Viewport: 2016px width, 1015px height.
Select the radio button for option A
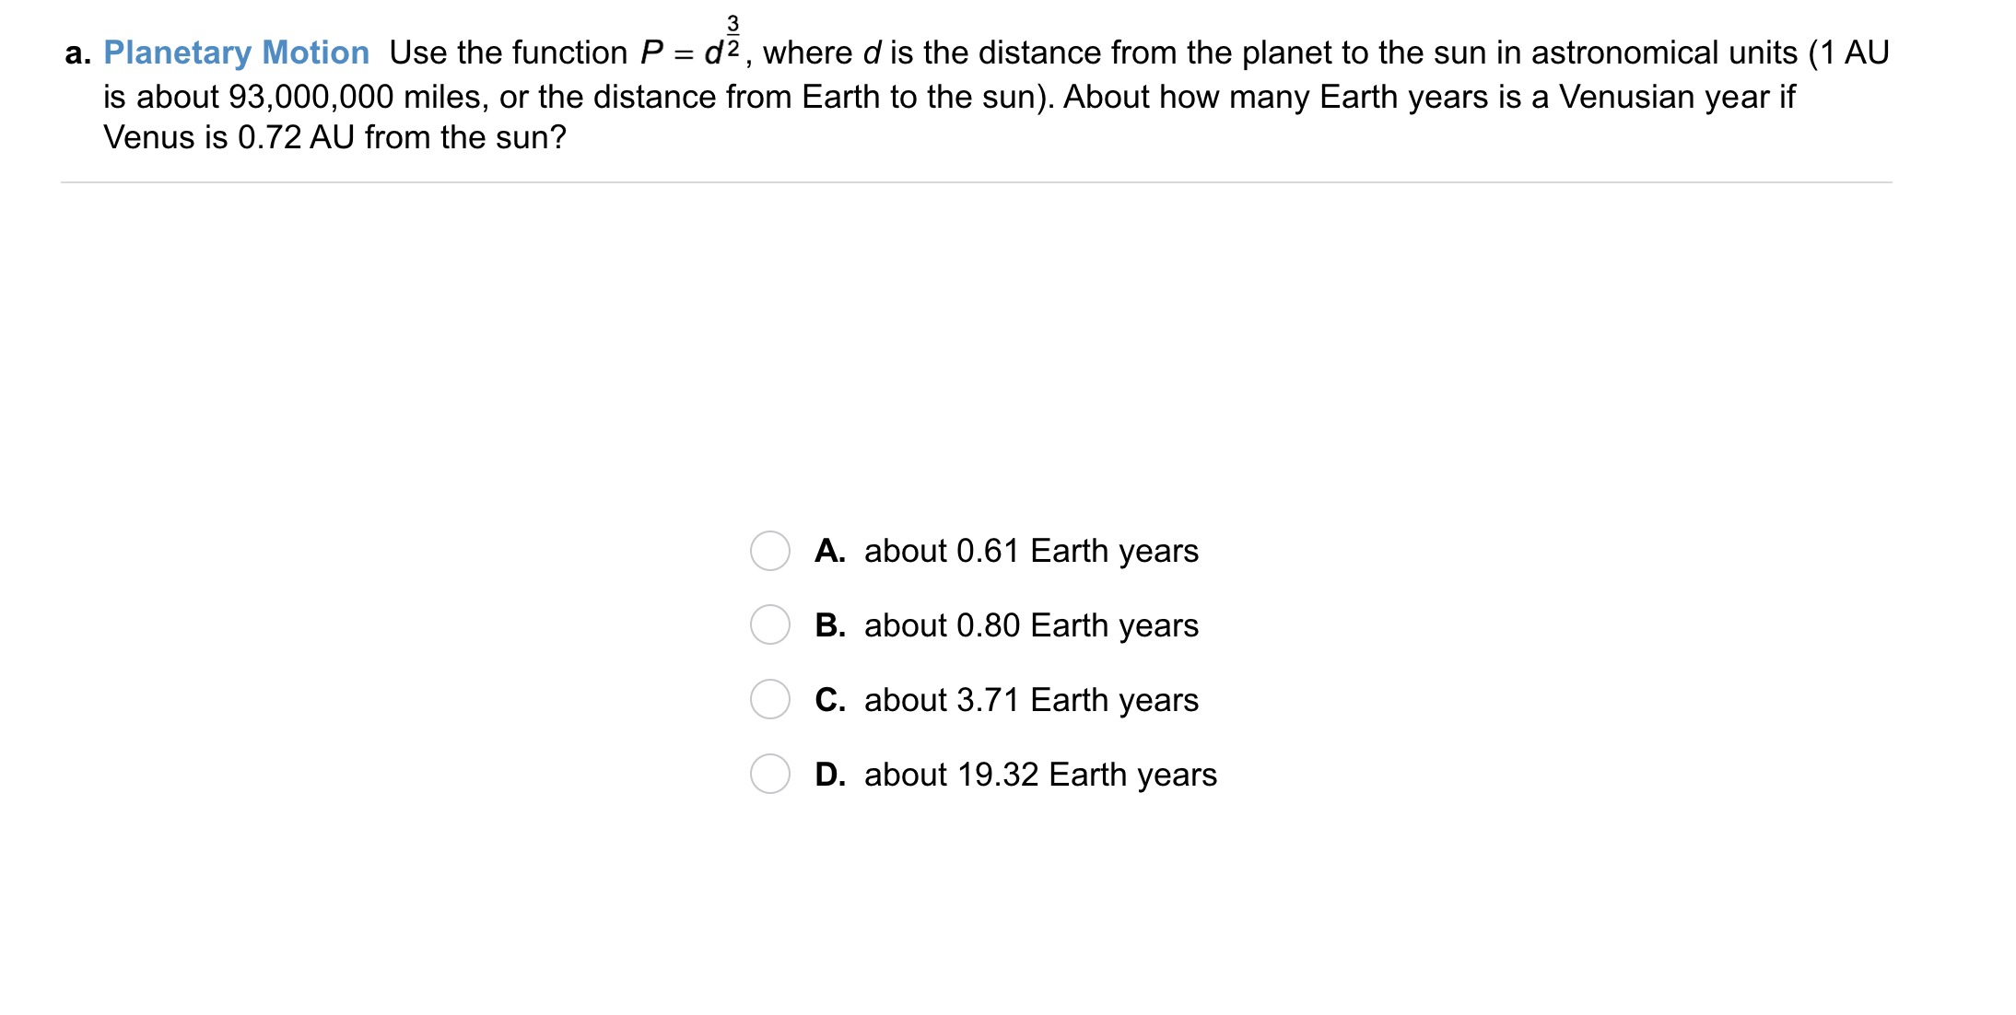[769, 551]
